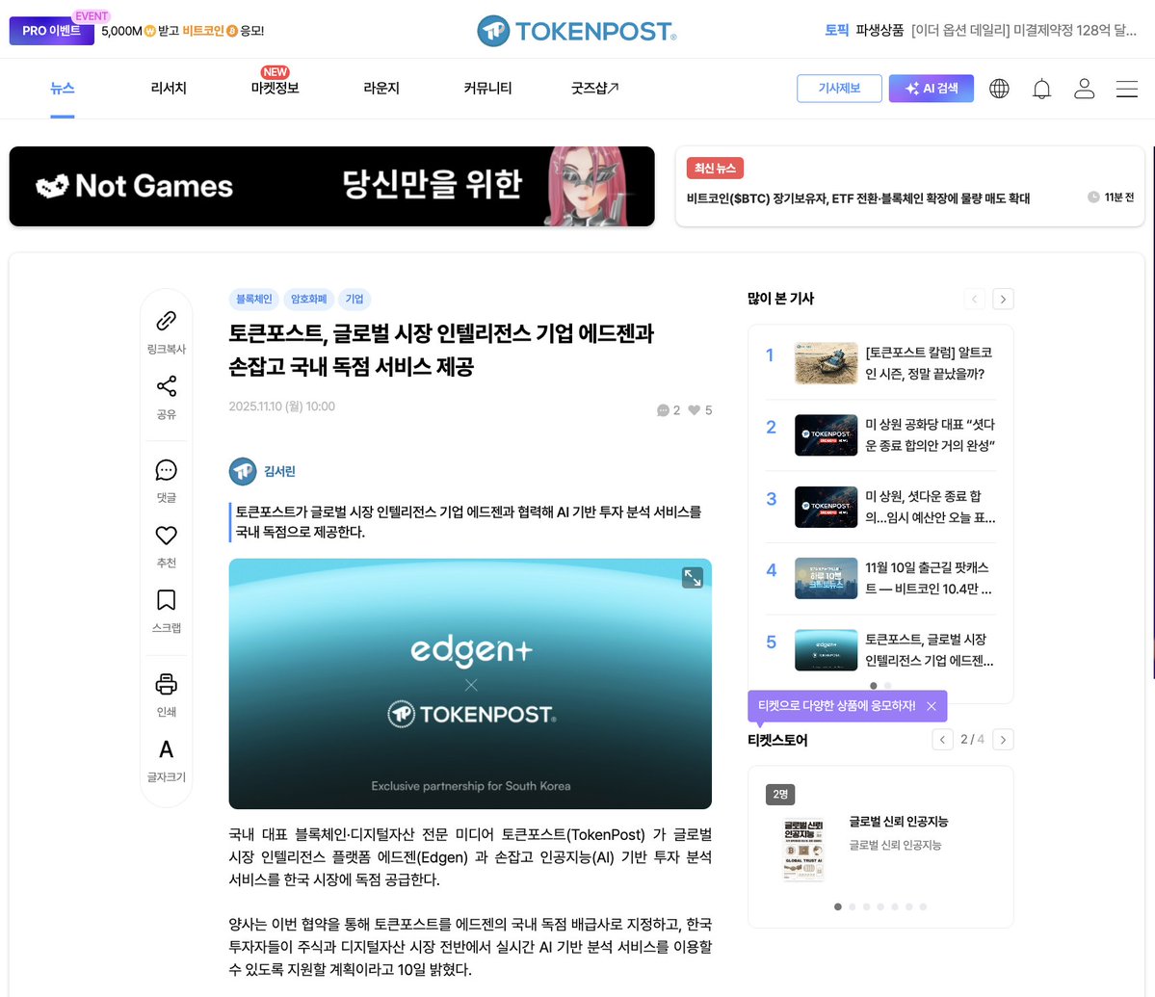Open 토픽 파생상품 이더 옵션 데일리 ticker
The height and width of the screenshot is (997, 1155).
pos(981,30)
